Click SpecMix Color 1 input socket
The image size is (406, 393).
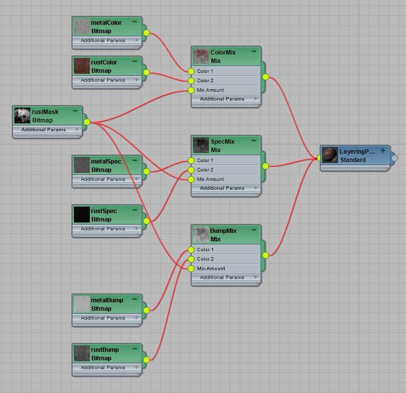(x=191, y=161)
